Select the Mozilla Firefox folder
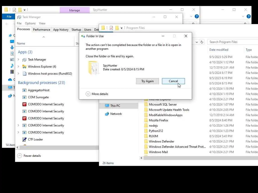Viewport: 258px width, 193px height. pos(158,120)
